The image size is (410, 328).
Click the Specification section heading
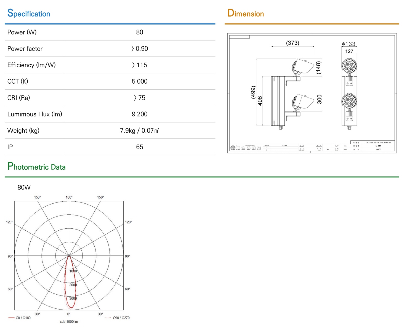tap(29, 13)
